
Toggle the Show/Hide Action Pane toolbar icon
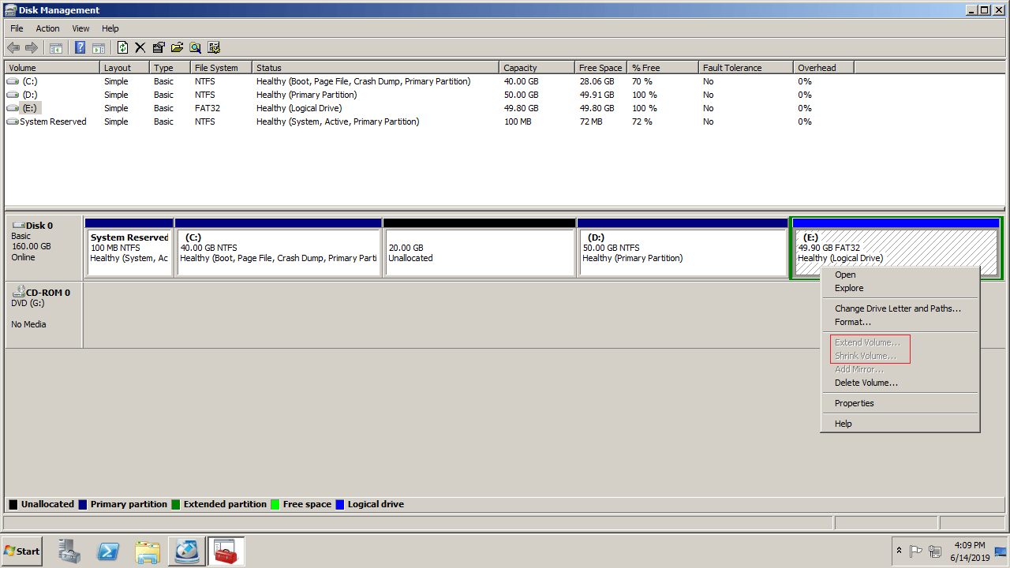tap(99, 47)
